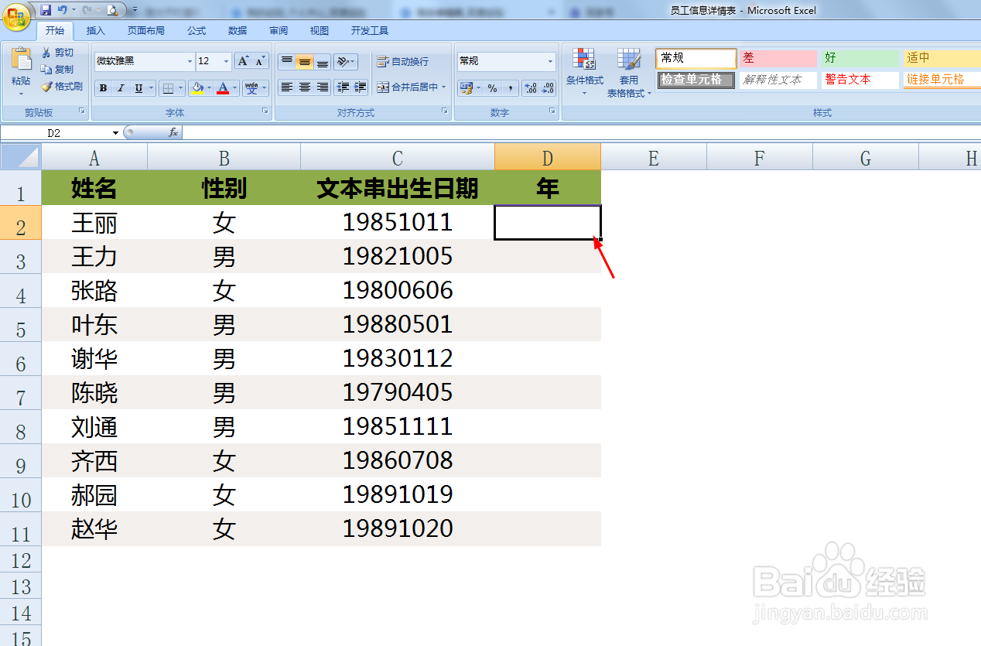Switch to the 公式 tab

tap(197, 31)
